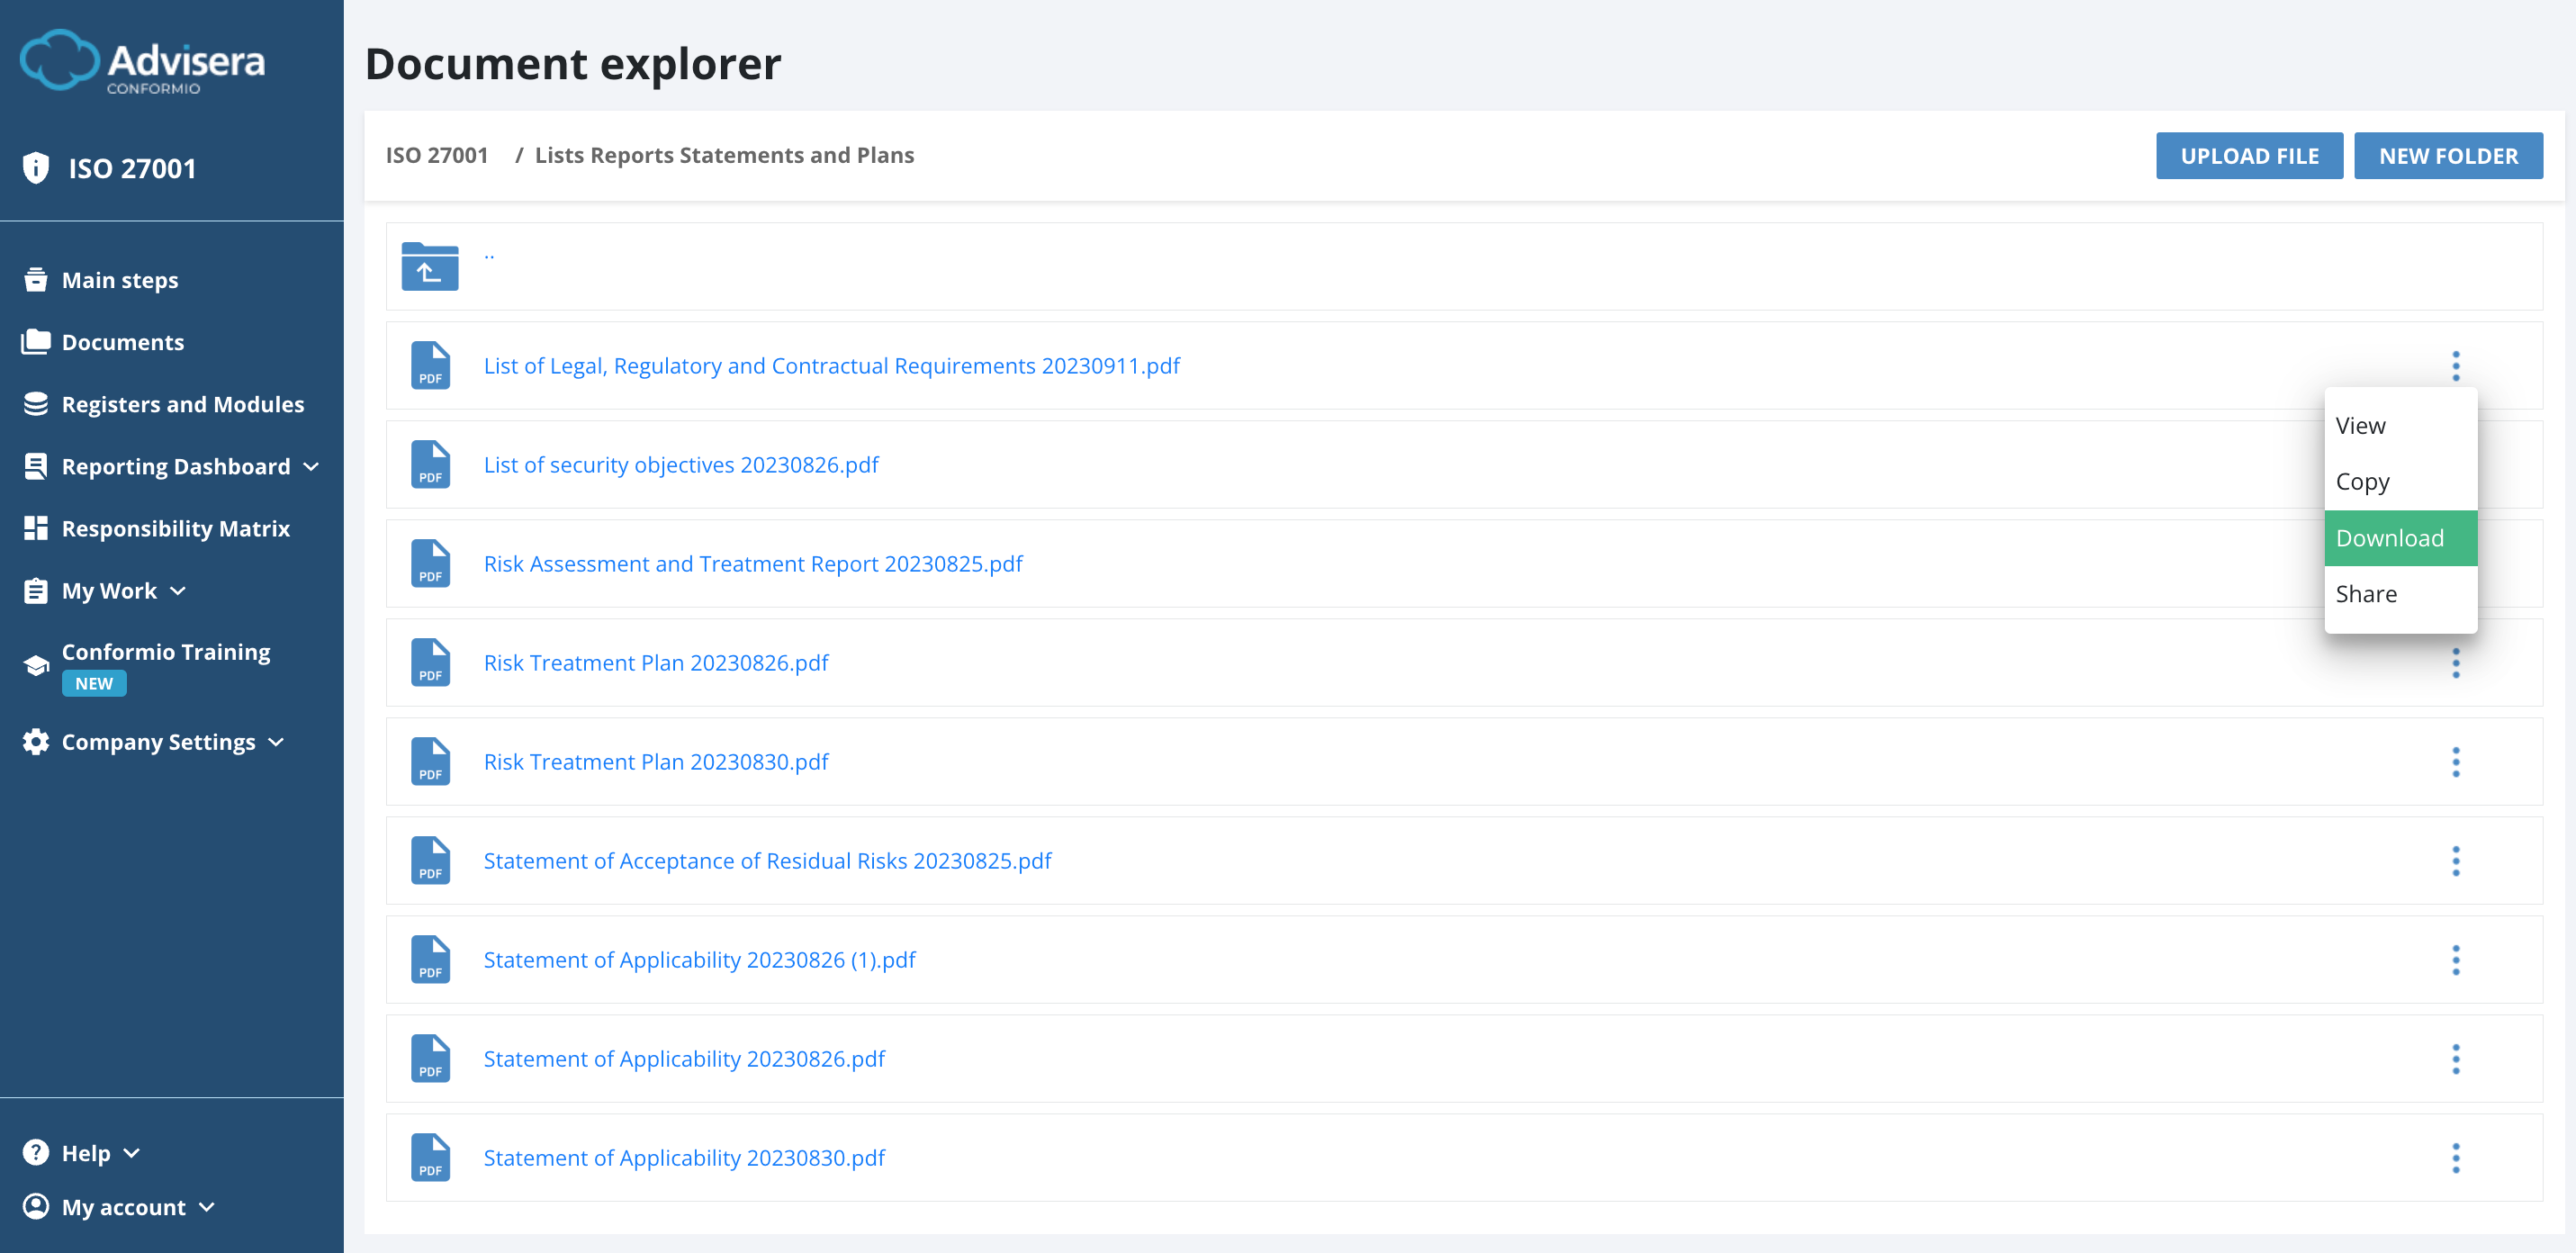Open the actions menu for Statement of Acceptance of Residual Risks
Screen dimensions: 2576x1253
(x=2457, y=860)
